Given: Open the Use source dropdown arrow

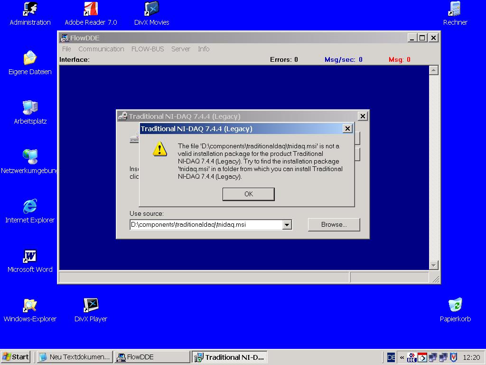Looking at the screenshot, I should 287,224.
